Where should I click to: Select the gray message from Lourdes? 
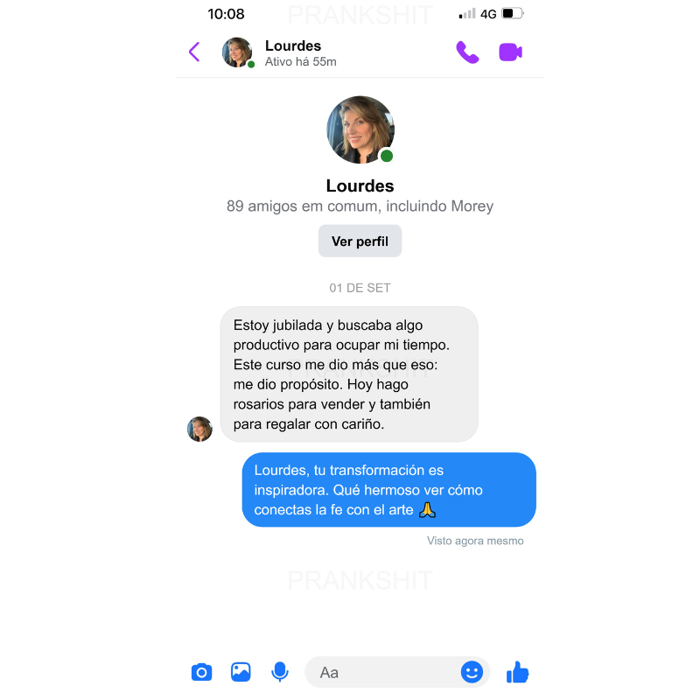(349, 374)
